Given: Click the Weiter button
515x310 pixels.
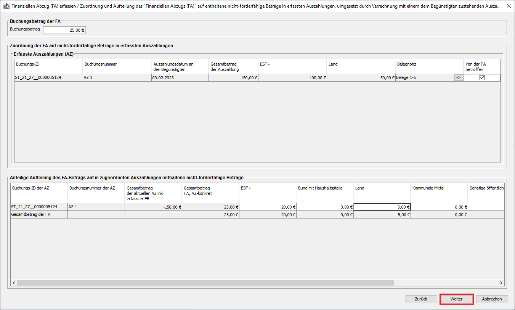Looking at the screenshot, I should [x=456, y=299].
